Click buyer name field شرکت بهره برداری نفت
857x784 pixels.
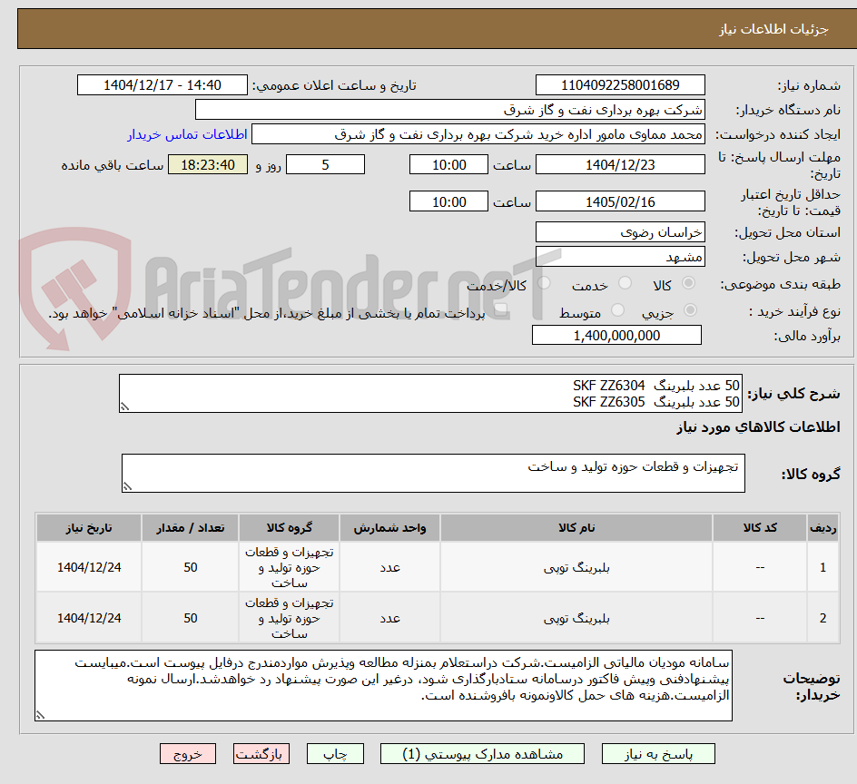(x=449, y=109)
